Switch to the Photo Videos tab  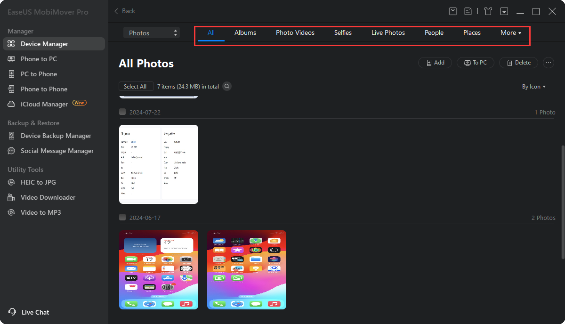pos(295,33)
